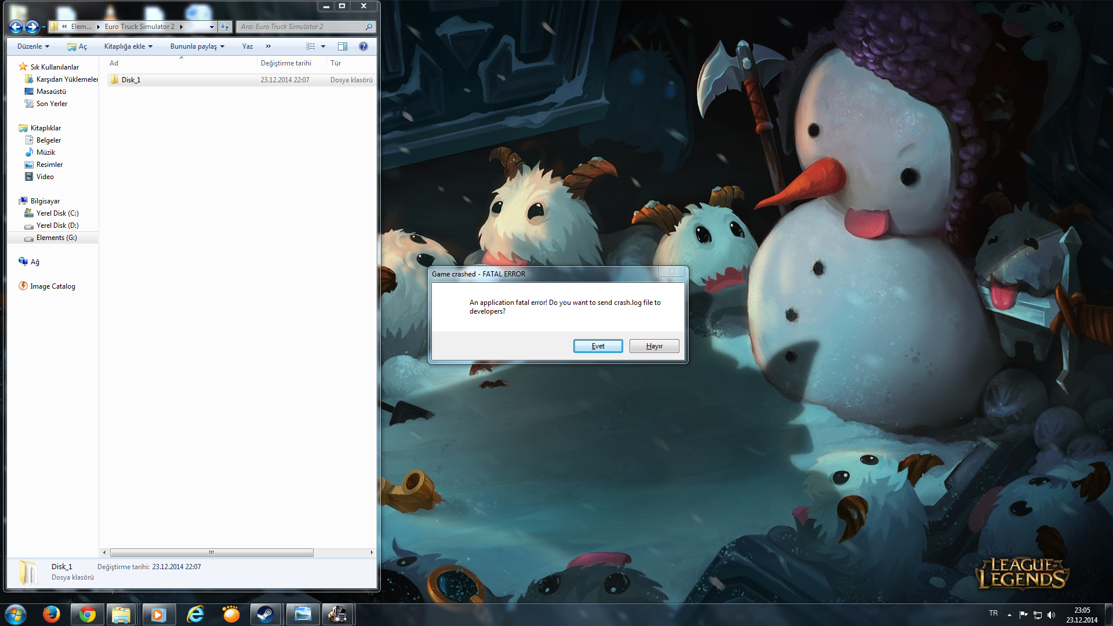Open the Düzenle menu
1113x626 pixels.
click(x=33, y=46)
